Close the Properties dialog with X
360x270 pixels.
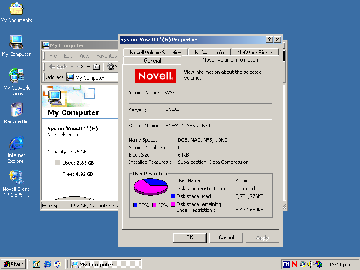[x=278, y=40]
